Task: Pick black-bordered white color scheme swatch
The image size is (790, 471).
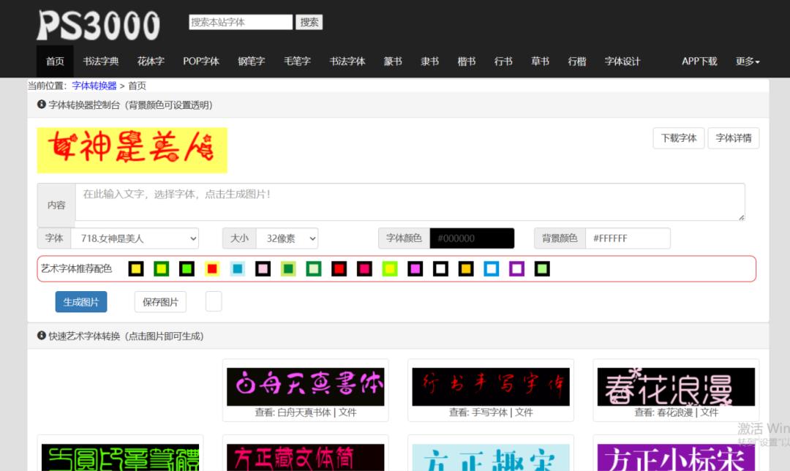Action: [440, 269]
